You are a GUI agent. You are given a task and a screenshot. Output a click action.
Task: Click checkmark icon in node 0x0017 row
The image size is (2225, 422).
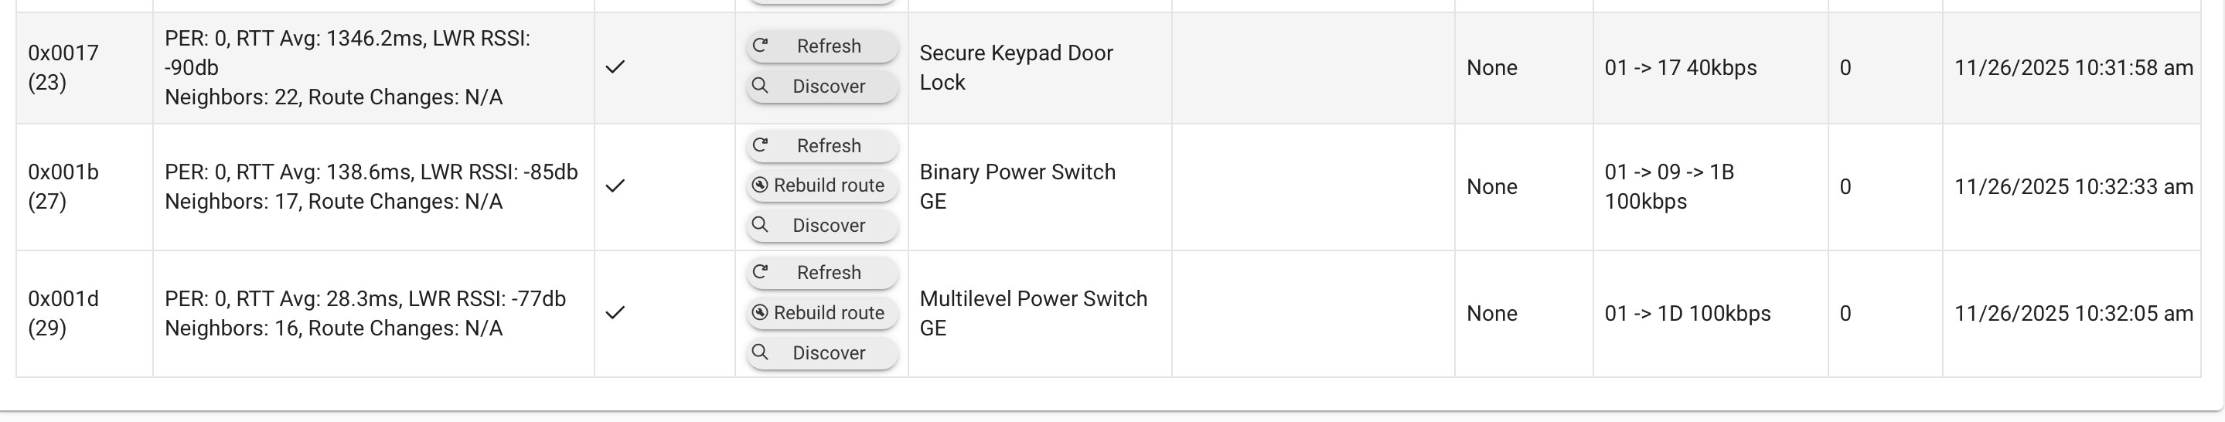(615, 67)
